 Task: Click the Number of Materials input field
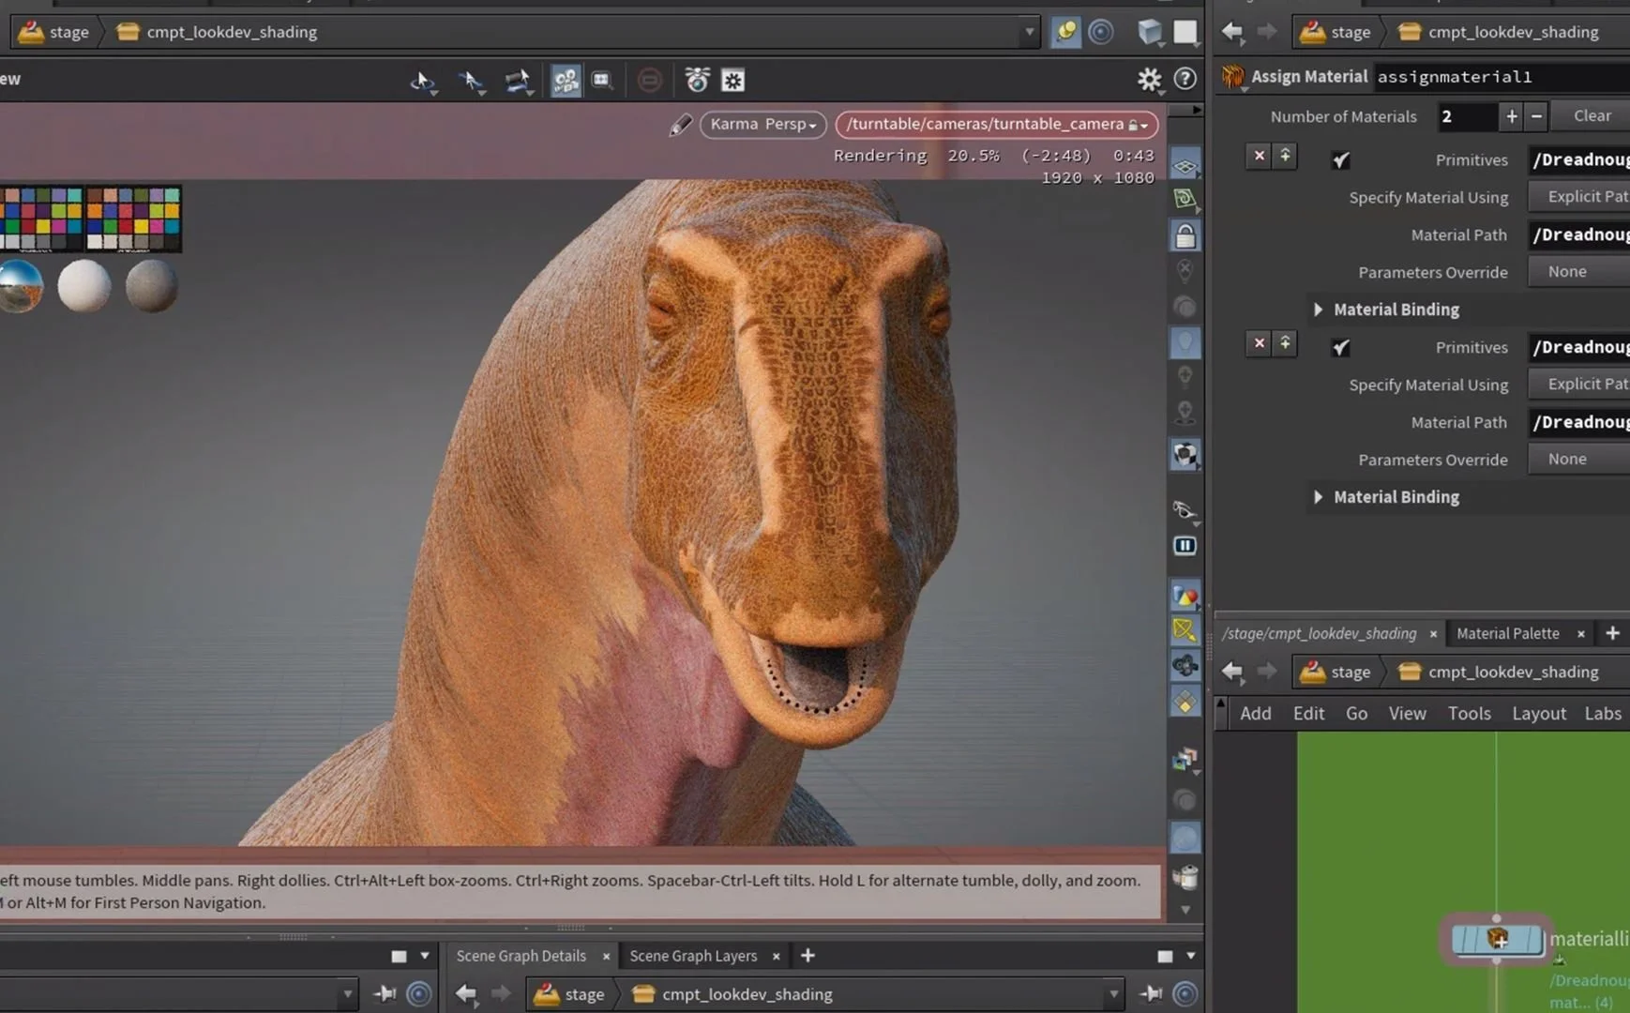[1466, 116]
